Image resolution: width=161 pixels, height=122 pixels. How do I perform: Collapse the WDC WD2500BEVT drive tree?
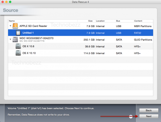point(10,40)
